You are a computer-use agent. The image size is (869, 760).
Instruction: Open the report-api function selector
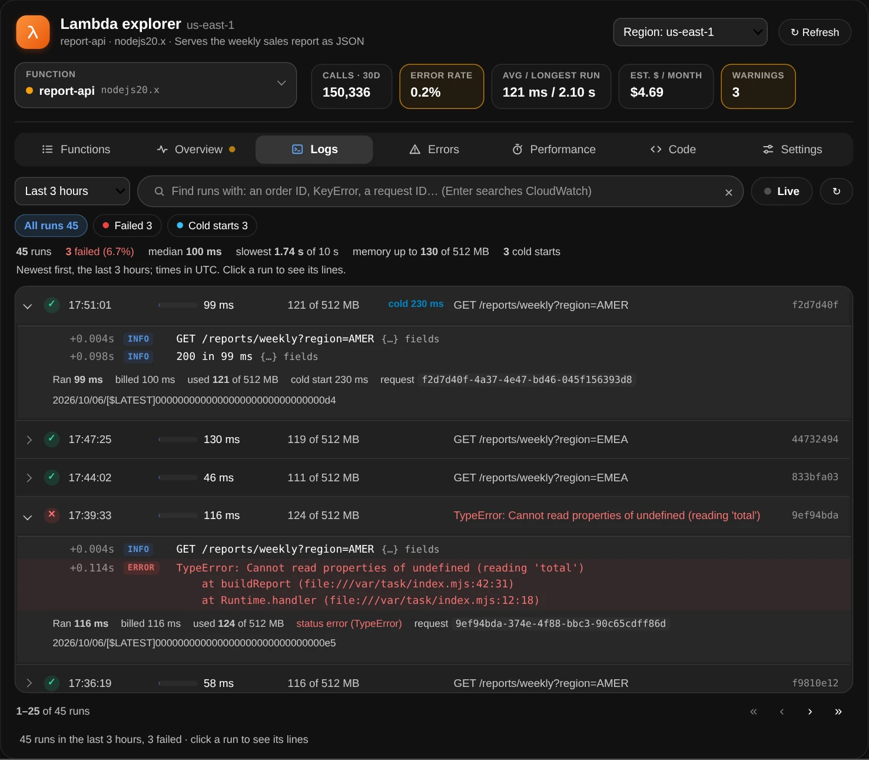pos(155,85)
